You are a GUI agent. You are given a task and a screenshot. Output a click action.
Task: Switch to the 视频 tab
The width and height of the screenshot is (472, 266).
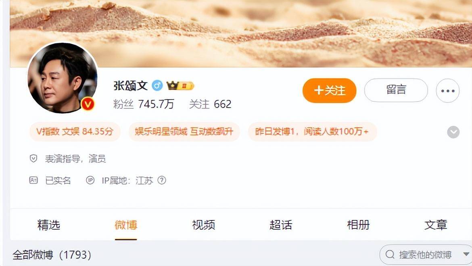[x=203, y=225]
